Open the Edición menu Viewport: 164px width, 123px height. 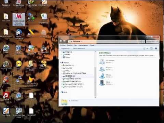point(70,45)
